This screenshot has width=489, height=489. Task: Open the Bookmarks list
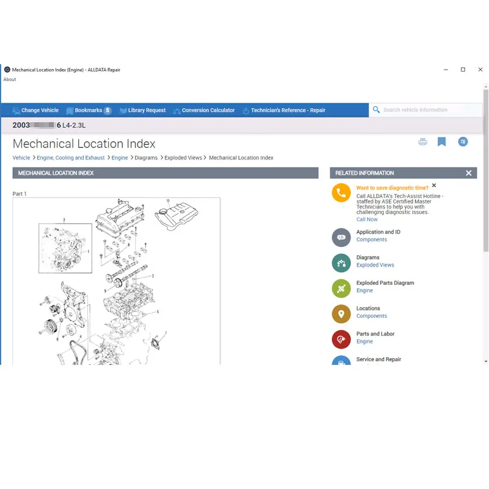pyautogui.click(x=89, y=111)
